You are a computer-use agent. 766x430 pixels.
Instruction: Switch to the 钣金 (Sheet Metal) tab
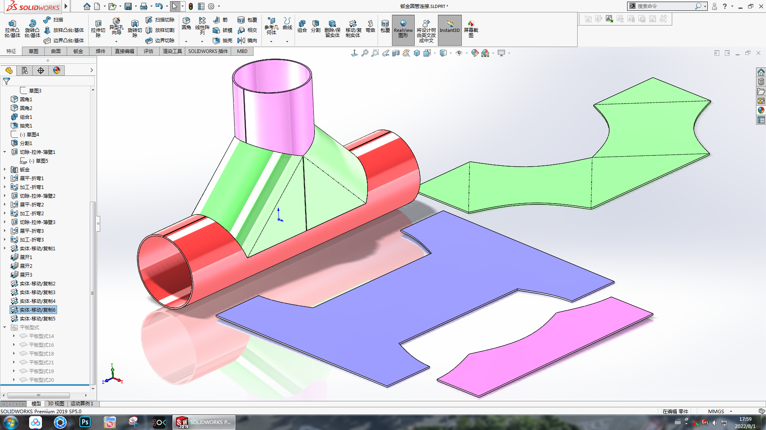pyautogui.click(x=78, y=51)
